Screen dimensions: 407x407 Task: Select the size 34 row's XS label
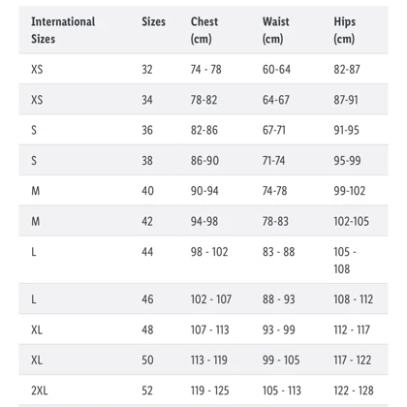pyautogui.click(x=37, y=100)
